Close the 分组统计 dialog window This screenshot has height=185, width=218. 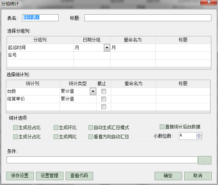[x=209, y=2]
